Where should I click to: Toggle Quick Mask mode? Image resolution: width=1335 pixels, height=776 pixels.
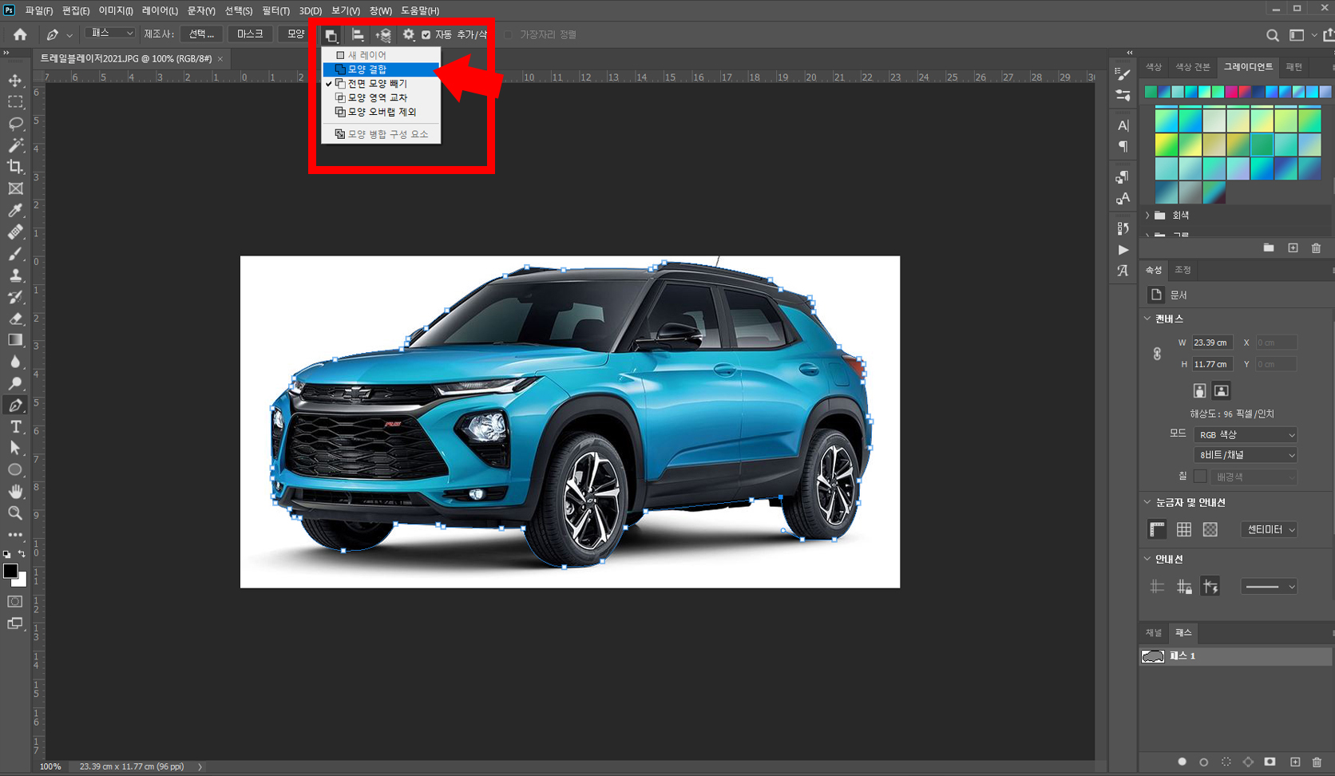[15, 601]
